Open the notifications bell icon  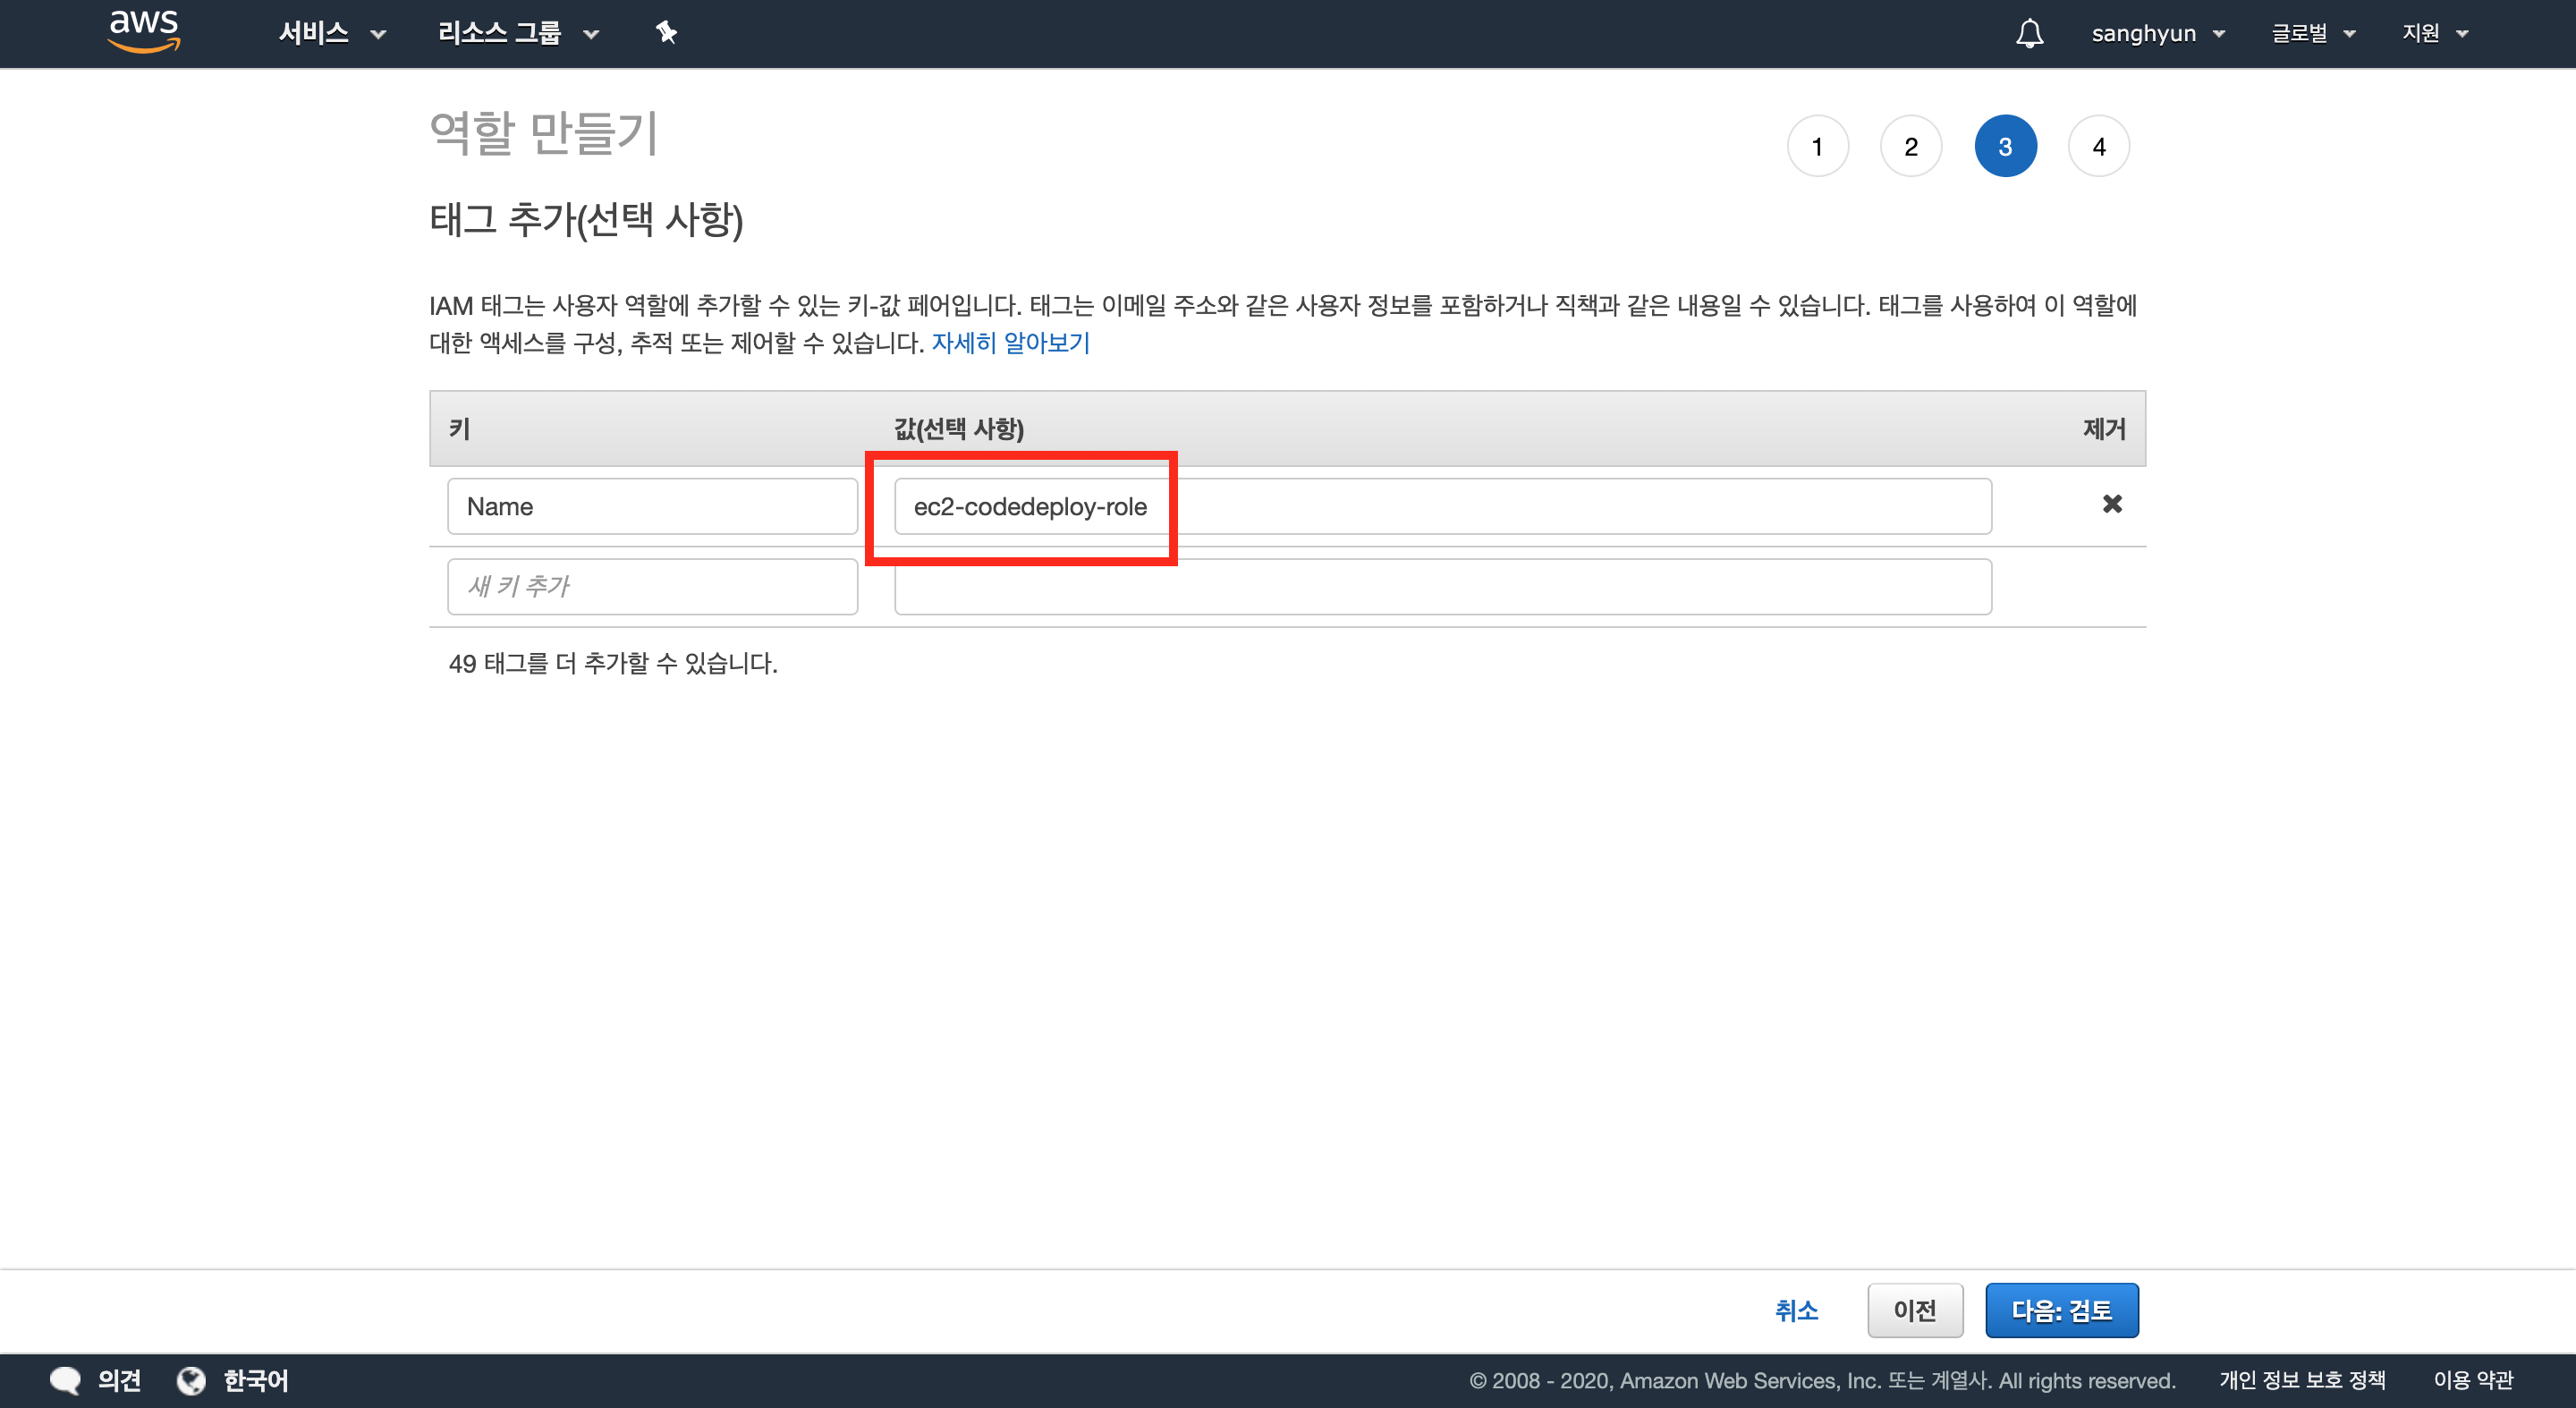pyautogui.click(x=2029, y=33)
